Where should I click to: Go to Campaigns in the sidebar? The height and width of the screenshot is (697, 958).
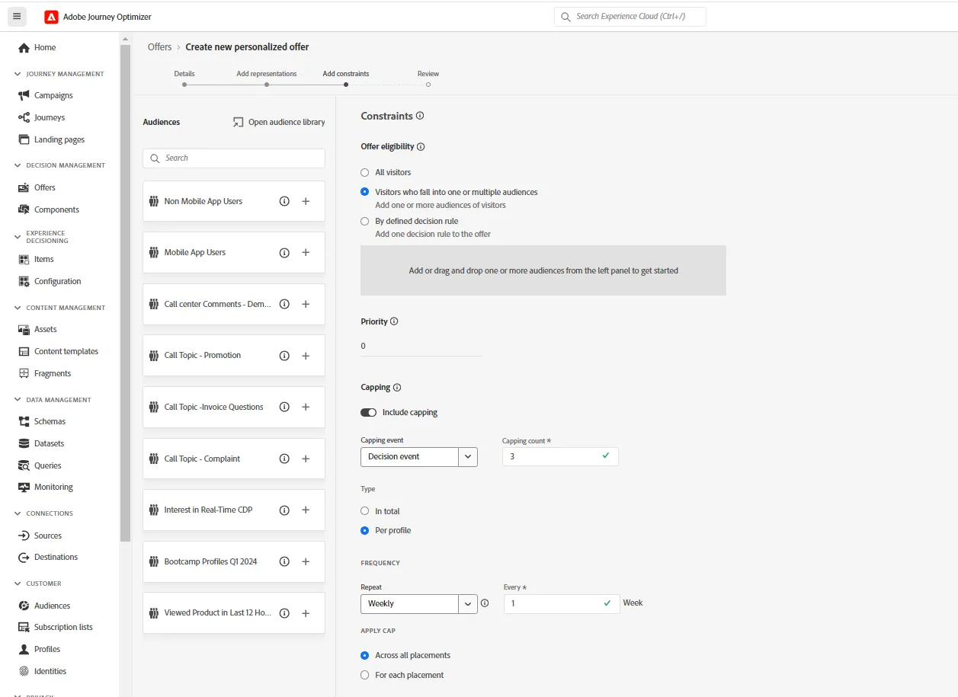coord(53,96)
